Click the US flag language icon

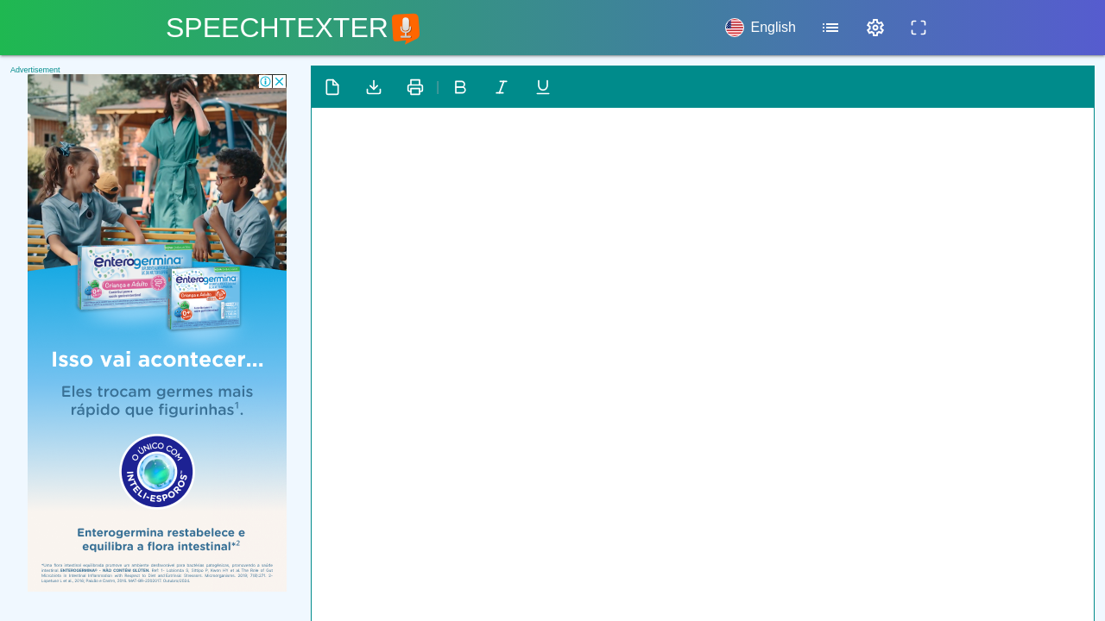735,28
